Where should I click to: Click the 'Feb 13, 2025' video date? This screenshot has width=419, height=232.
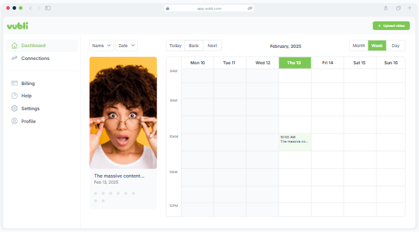click(106, 182)
